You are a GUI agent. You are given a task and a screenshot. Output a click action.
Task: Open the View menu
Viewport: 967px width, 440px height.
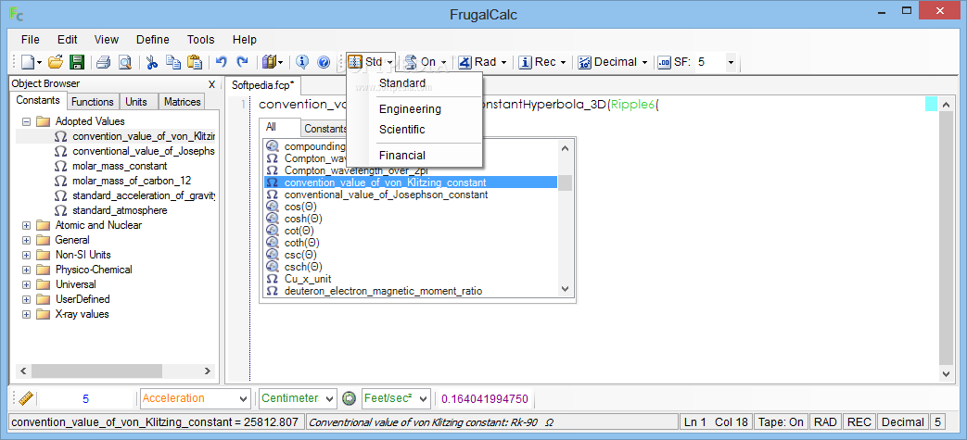coord(106,40)
